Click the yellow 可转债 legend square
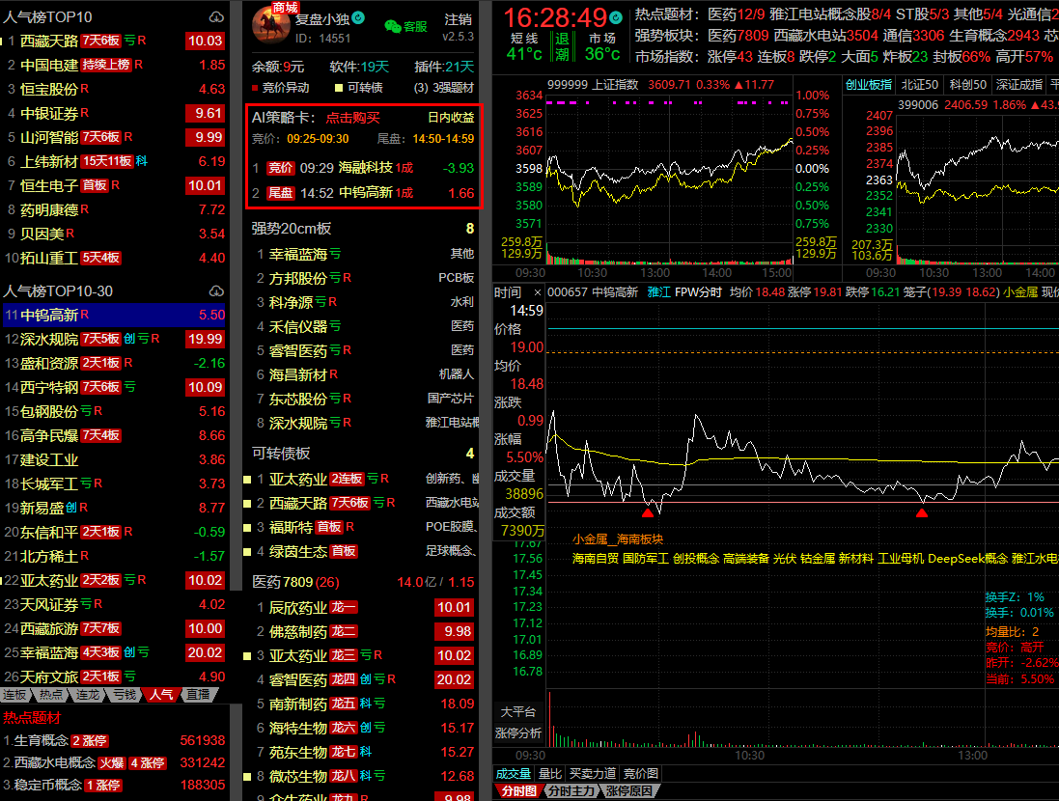Viewport: 1059px width, 801px height. pos(339,88)
